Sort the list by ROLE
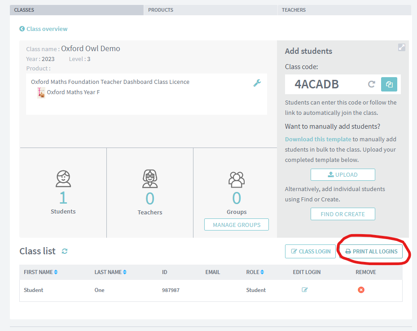417x331 pixels. coord(261,272)
